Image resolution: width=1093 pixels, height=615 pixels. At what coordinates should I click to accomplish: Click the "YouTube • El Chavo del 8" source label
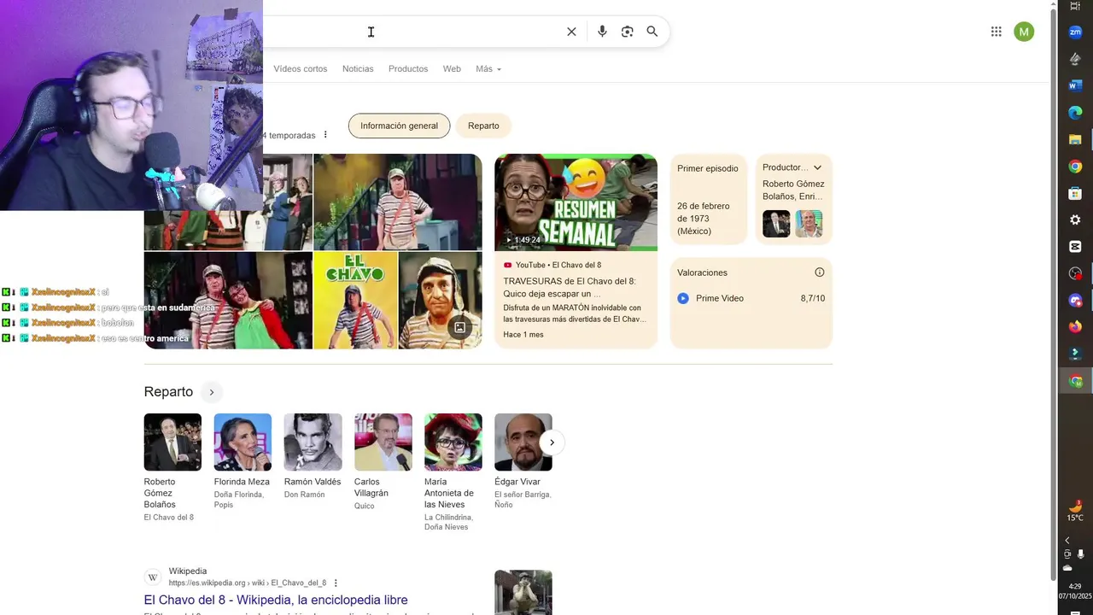click(x=558, y=265)
